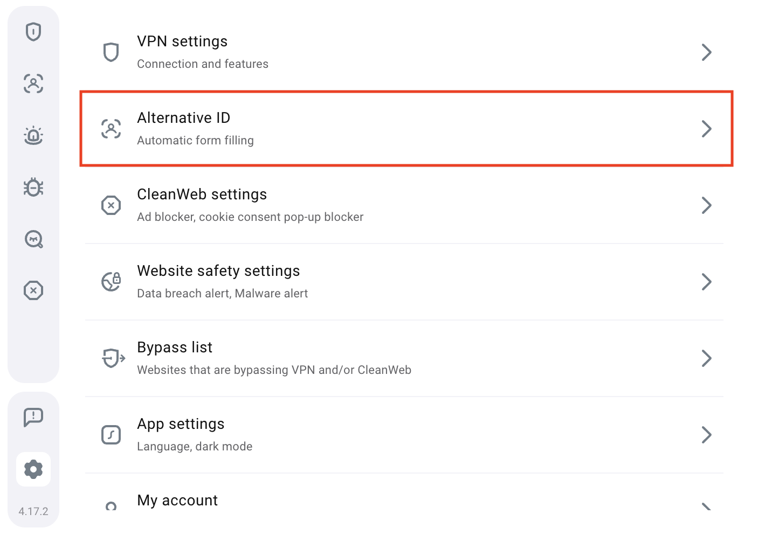The image size is (758, 535).
Task: Click the My account entry
Action: click(x=177, y=501)
